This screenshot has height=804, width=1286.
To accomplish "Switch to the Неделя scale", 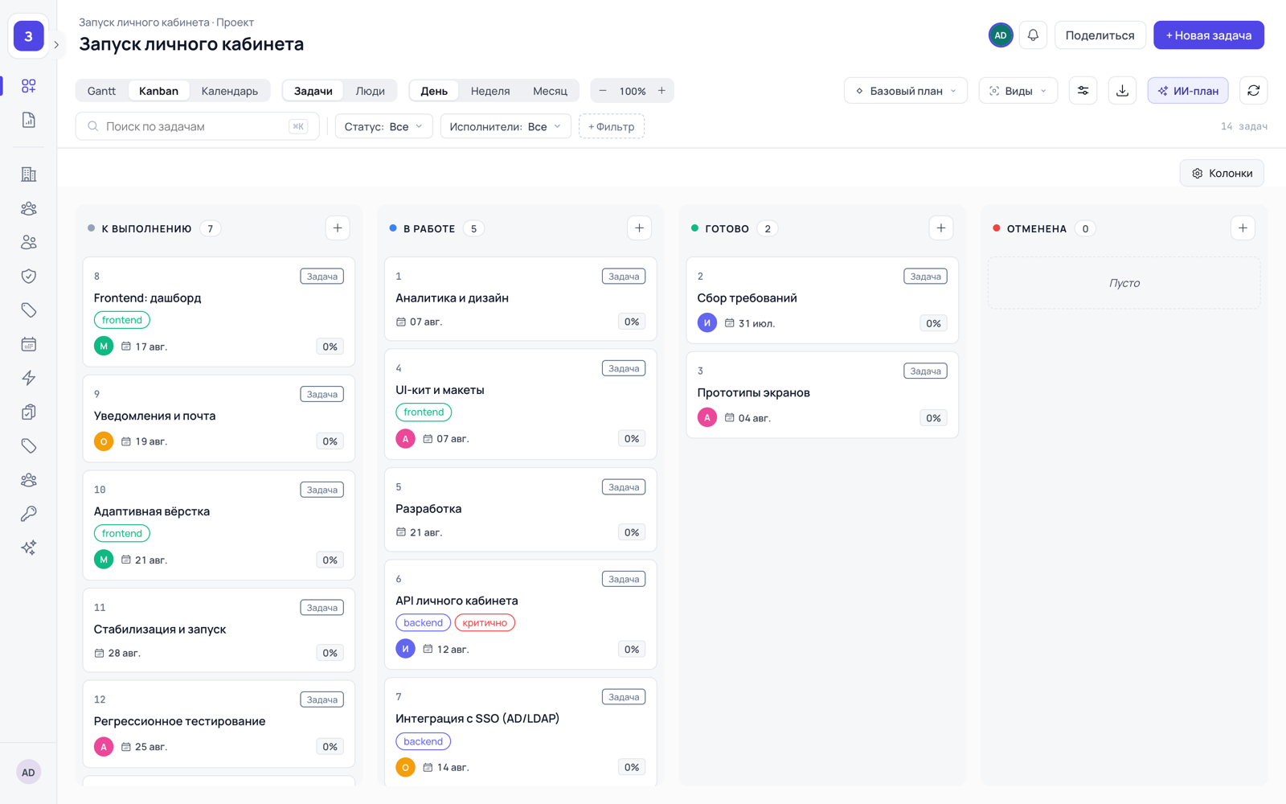I will 490,91.
